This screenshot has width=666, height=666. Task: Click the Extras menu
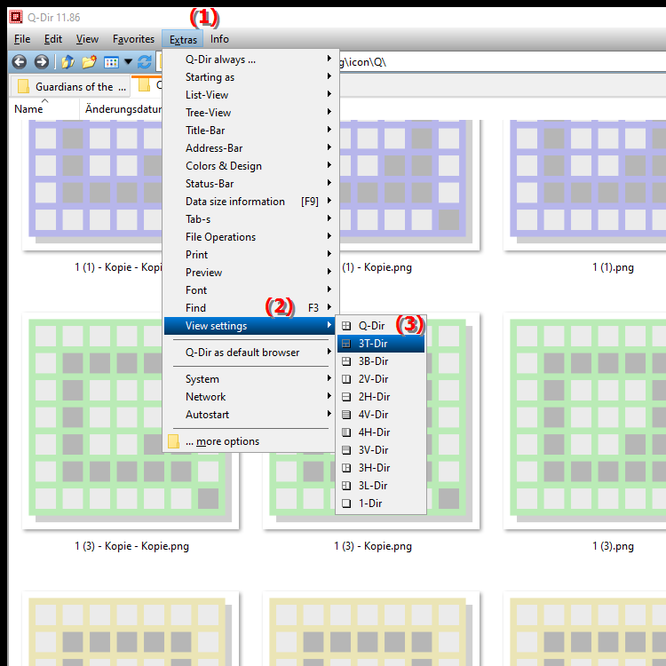point(183,39)
